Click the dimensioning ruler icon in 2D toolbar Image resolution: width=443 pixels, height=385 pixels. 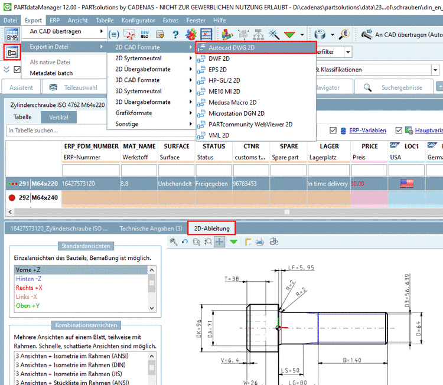tap(247, 242)
